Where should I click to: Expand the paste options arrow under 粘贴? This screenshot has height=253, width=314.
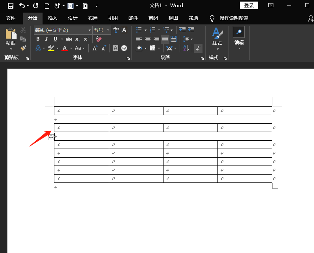click(11, 49)
